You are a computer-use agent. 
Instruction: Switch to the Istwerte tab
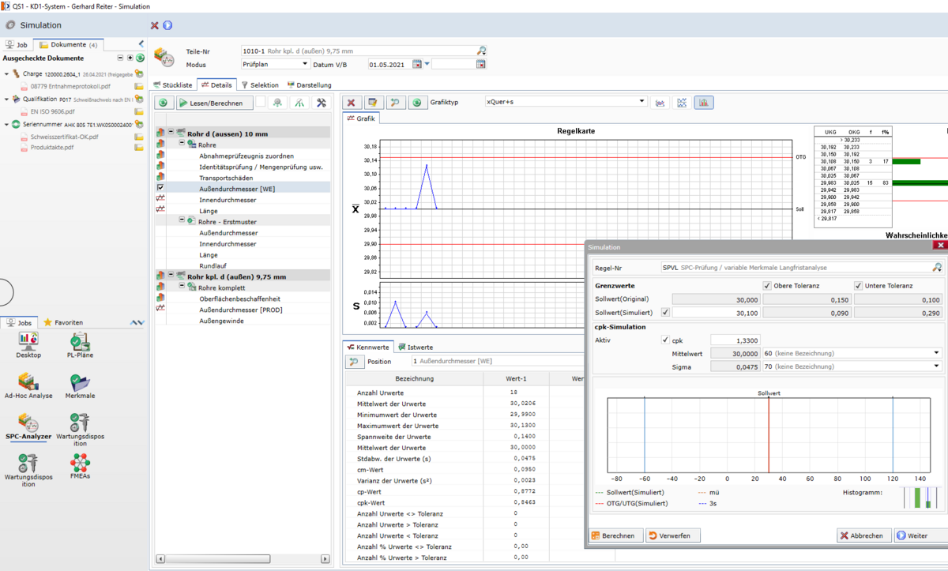pos(416,347)
